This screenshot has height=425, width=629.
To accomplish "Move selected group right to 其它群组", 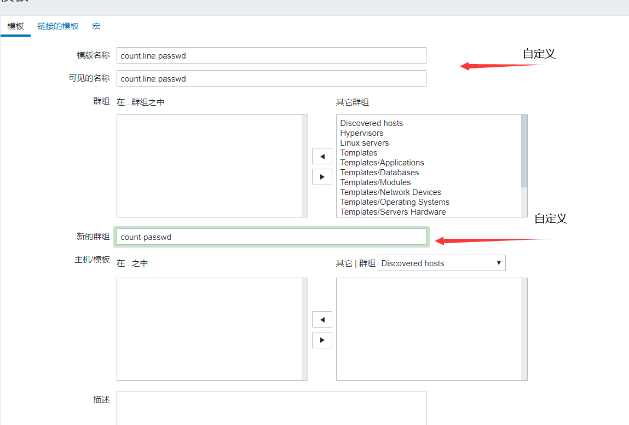I will click(322, 177).
